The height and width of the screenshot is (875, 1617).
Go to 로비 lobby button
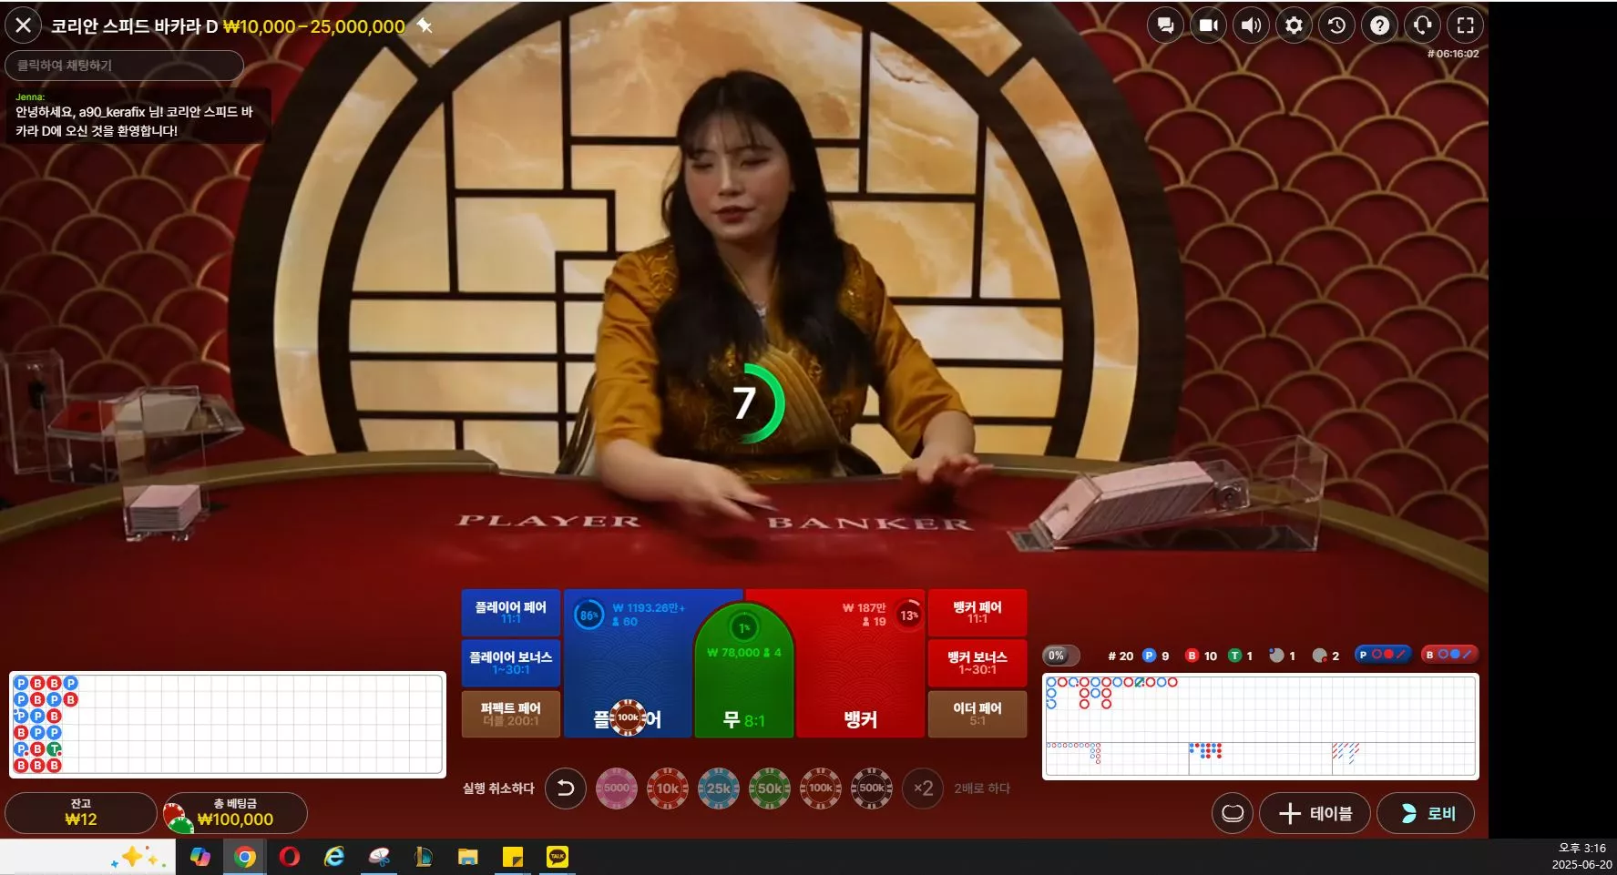tap(1425, 813)
